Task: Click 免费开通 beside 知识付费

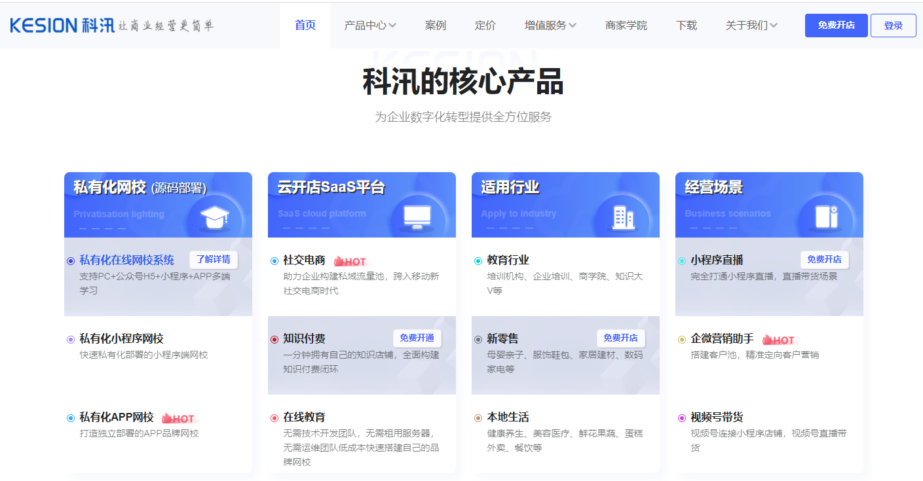Action: tap(417, 338)
